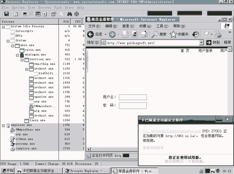Click the IE Mail icon
This screenshot has height=174, width=234.
(x=207, y=33)
